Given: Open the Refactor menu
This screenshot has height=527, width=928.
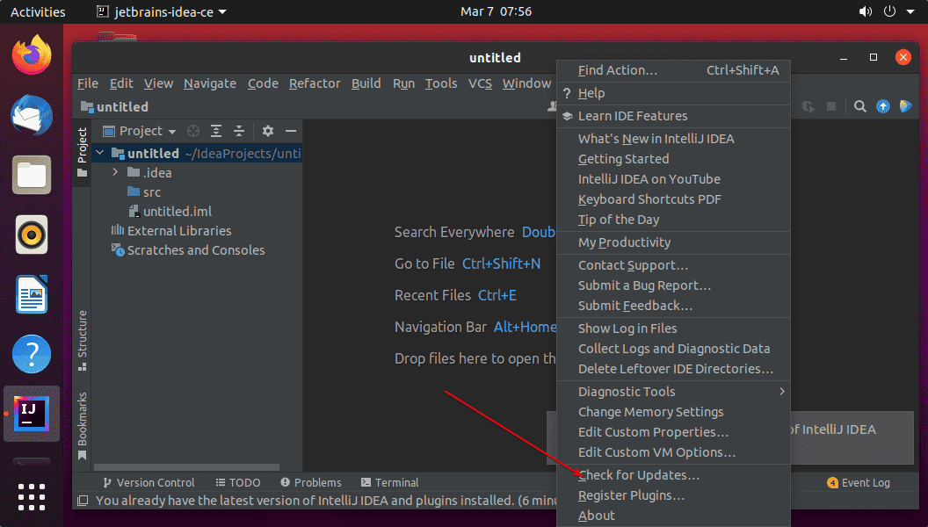Looking at the screenshot, I should tap(315, 83).
